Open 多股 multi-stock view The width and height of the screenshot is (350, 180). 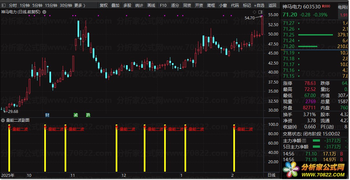click(127, 5)
